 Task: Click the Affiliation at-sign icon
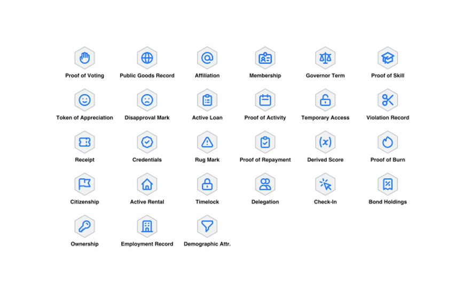[x=207, y=58]
